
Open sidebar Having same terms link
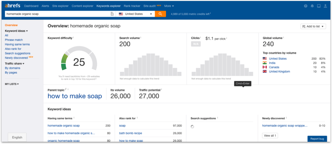18,44
